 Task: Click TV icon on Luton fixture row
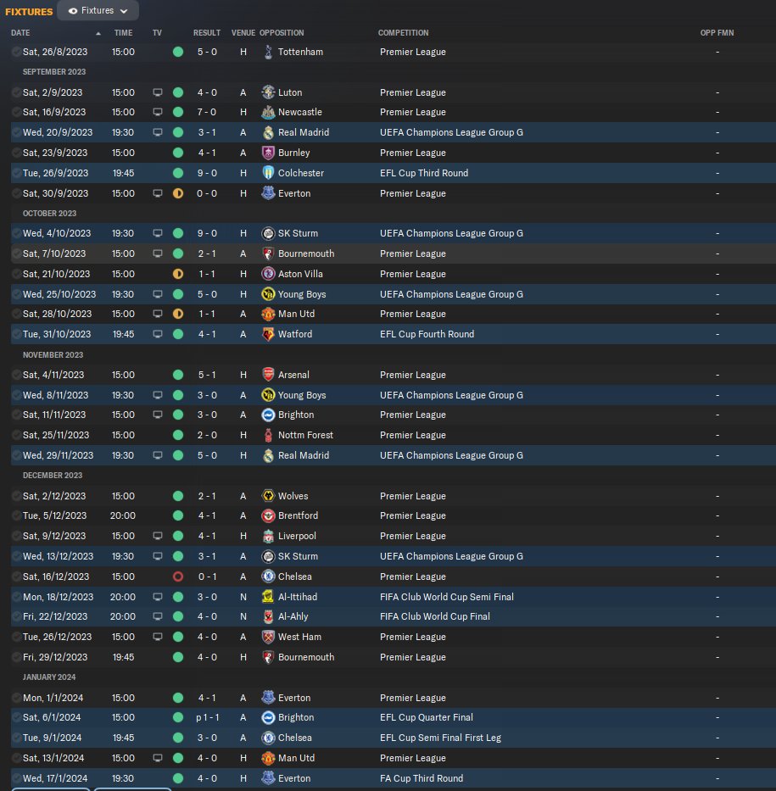click(158, 92)
